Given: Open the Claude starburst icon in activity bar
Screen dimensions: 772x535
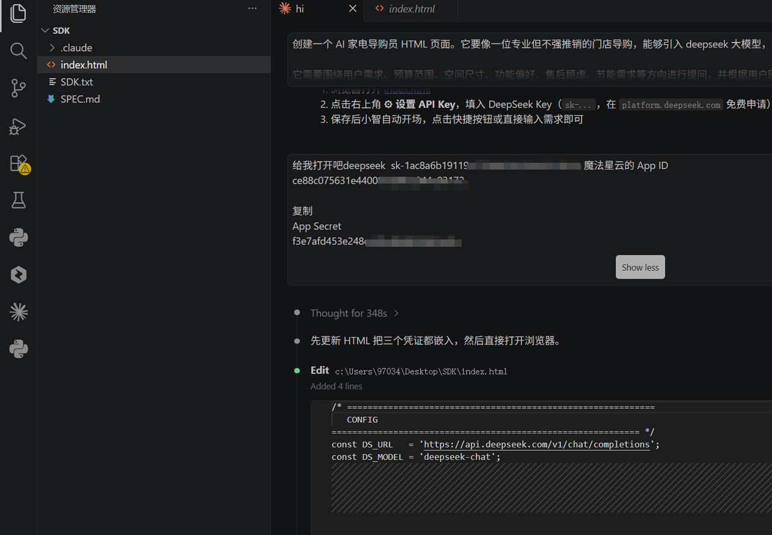Looking at the screenshot, I should pyautogui.click(x=18, y=312).
